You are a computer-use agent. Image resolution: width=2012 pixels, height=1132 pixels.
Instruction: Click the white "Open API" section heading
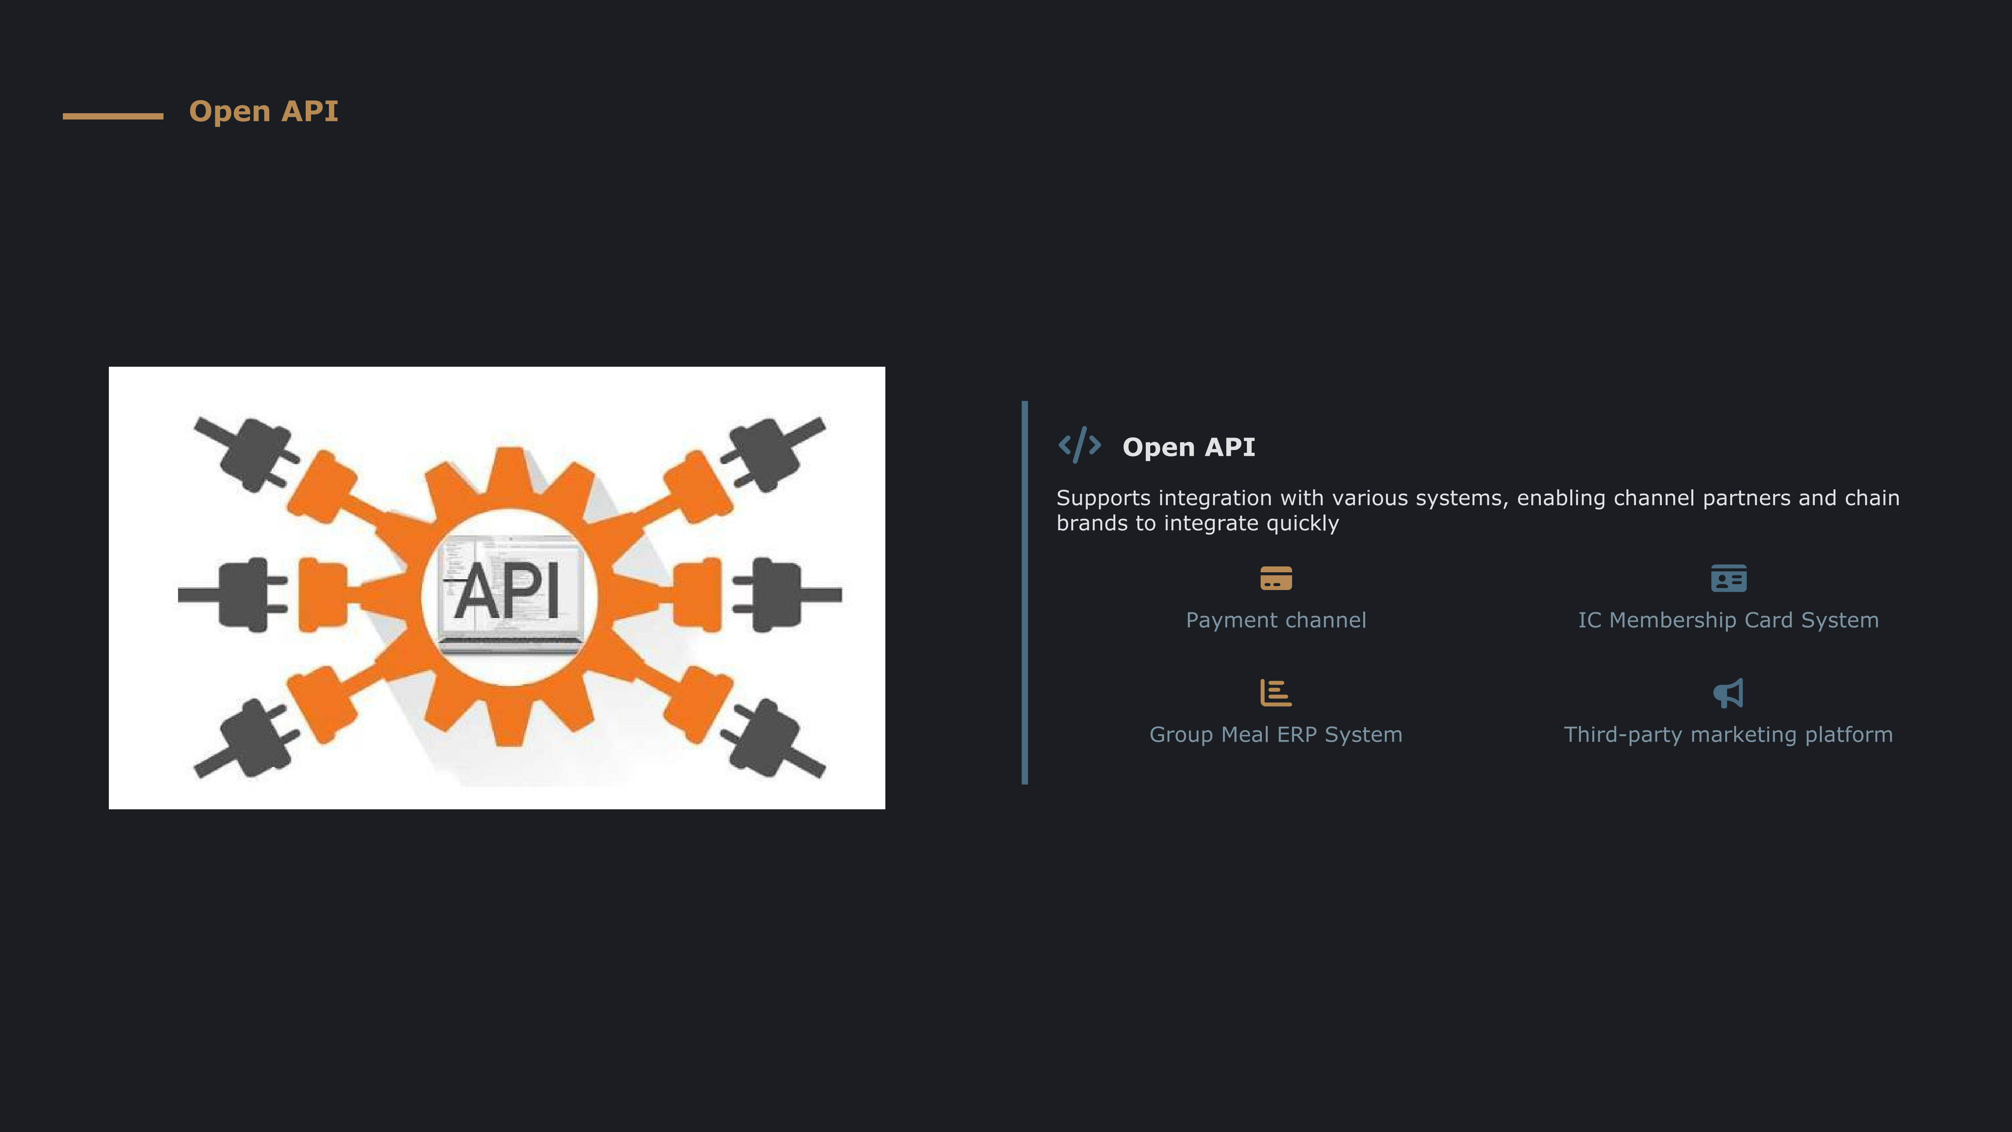click(x=1188, y=447)
